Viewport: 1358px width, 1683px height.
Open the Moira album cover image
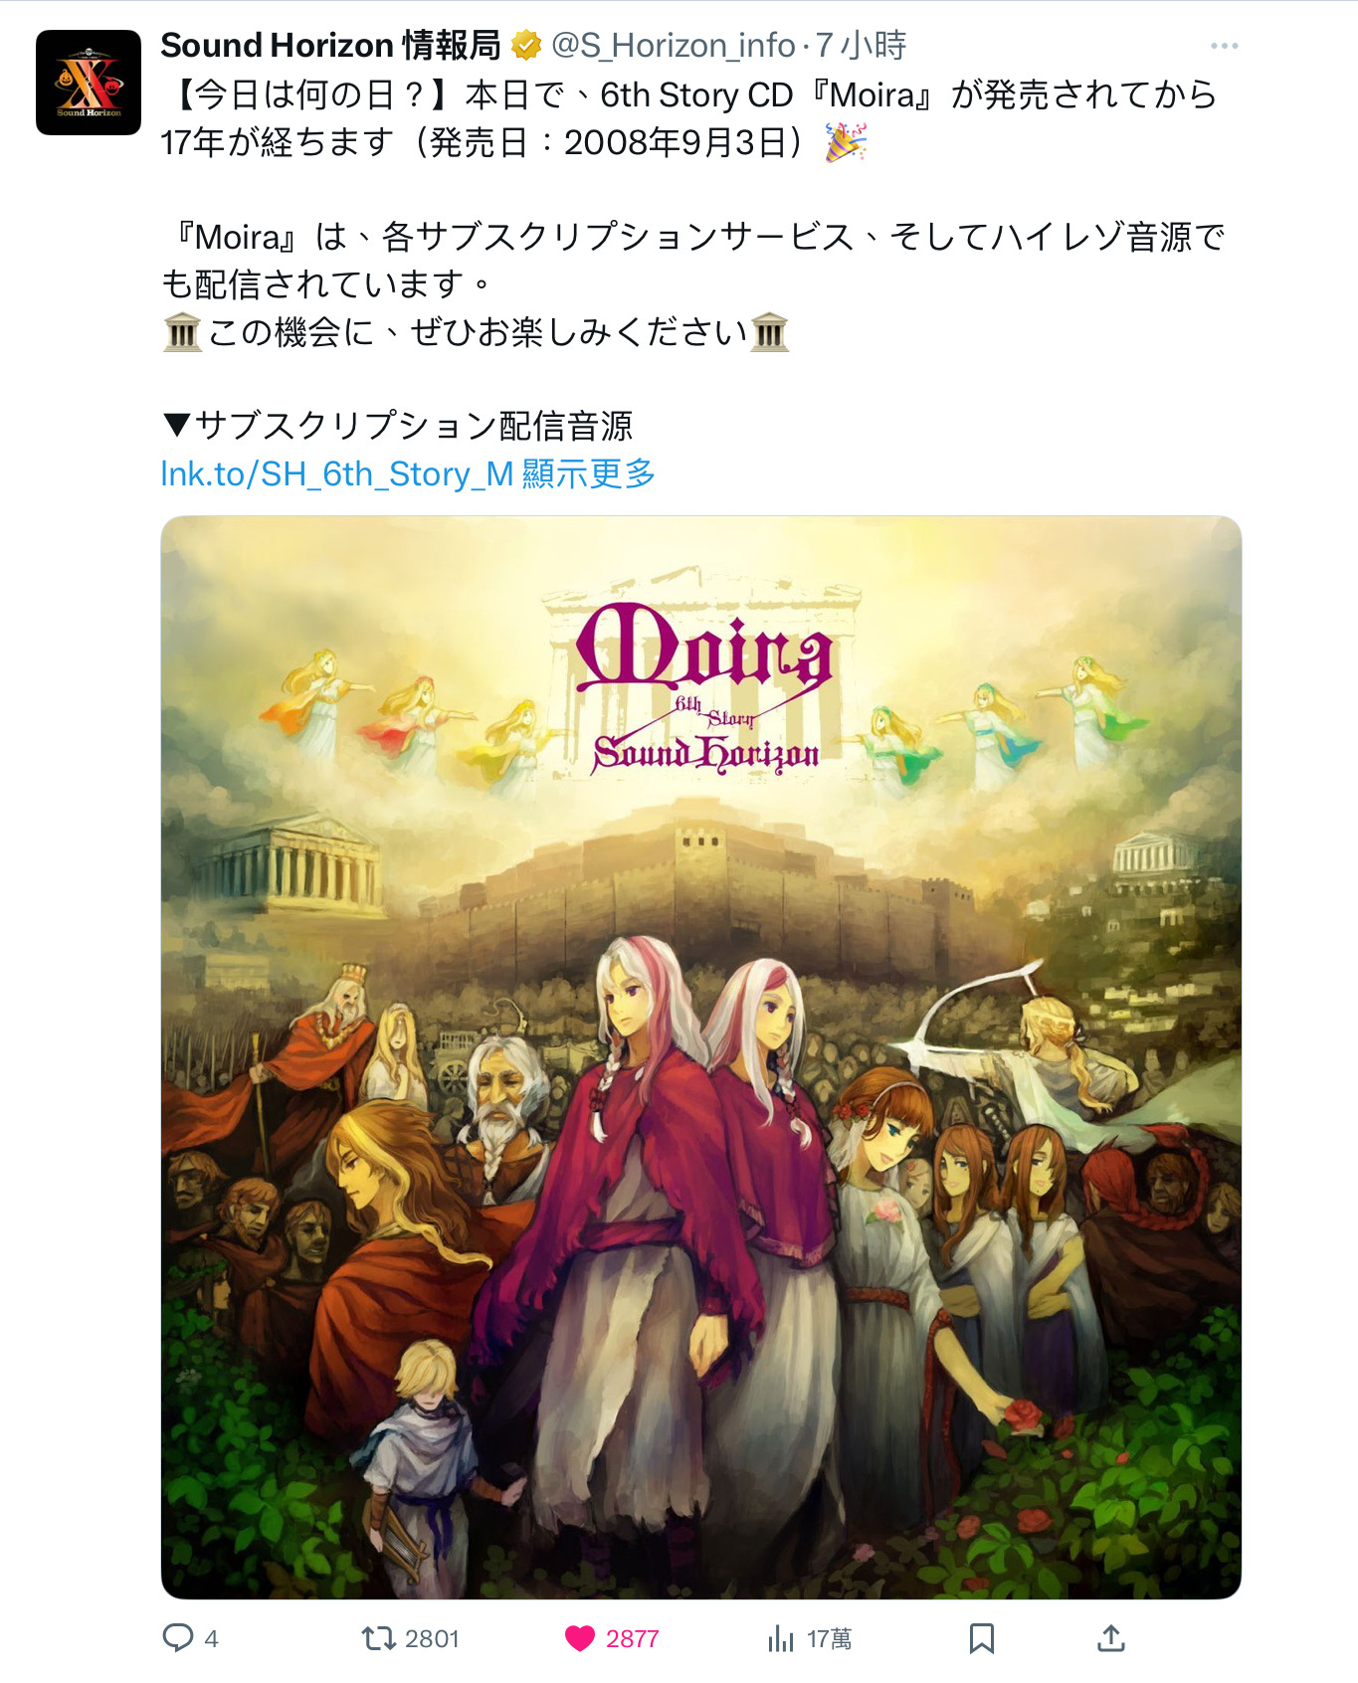click(701, 1057)
